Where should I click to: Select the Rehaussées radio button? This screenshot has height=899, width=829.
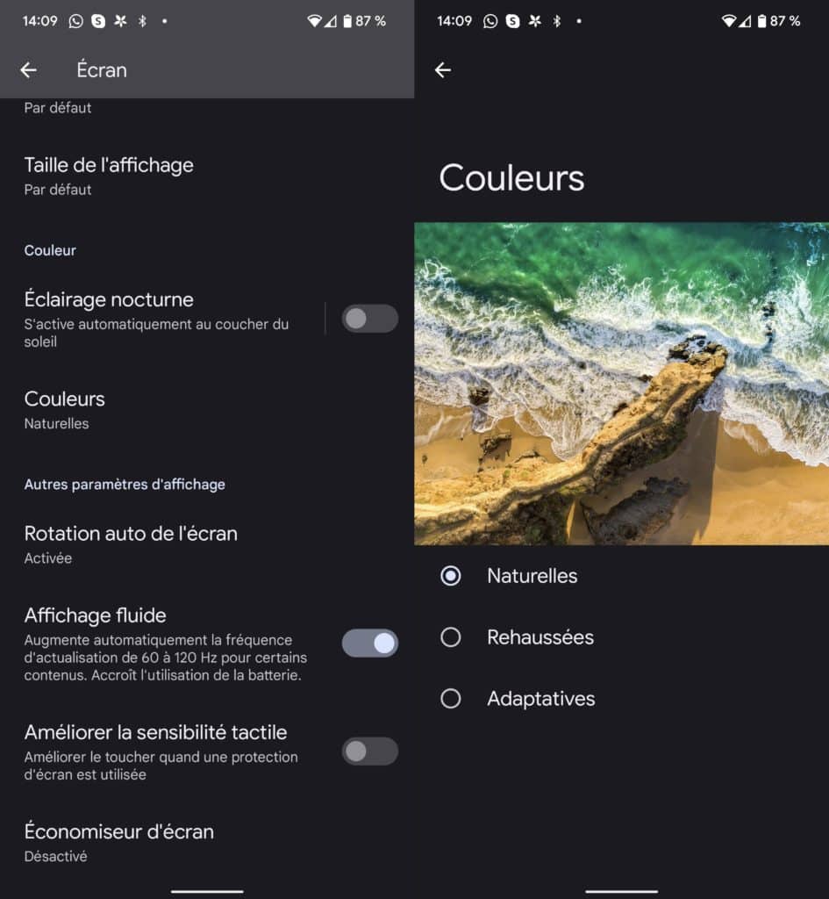(x=450, y=637)
